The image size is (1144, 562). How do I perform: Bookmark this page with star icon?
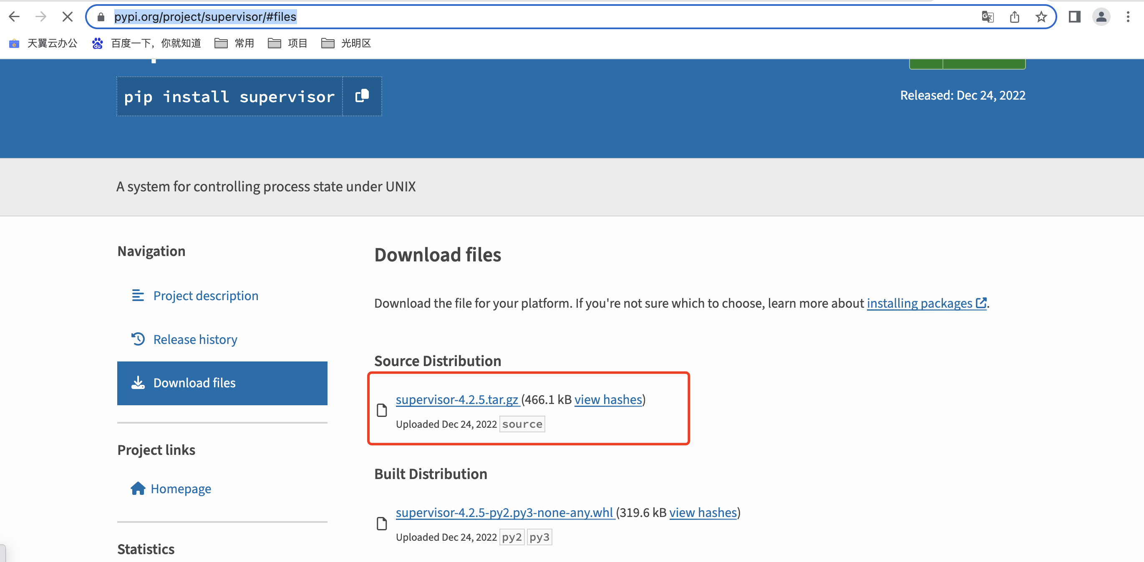(1041, 17)
